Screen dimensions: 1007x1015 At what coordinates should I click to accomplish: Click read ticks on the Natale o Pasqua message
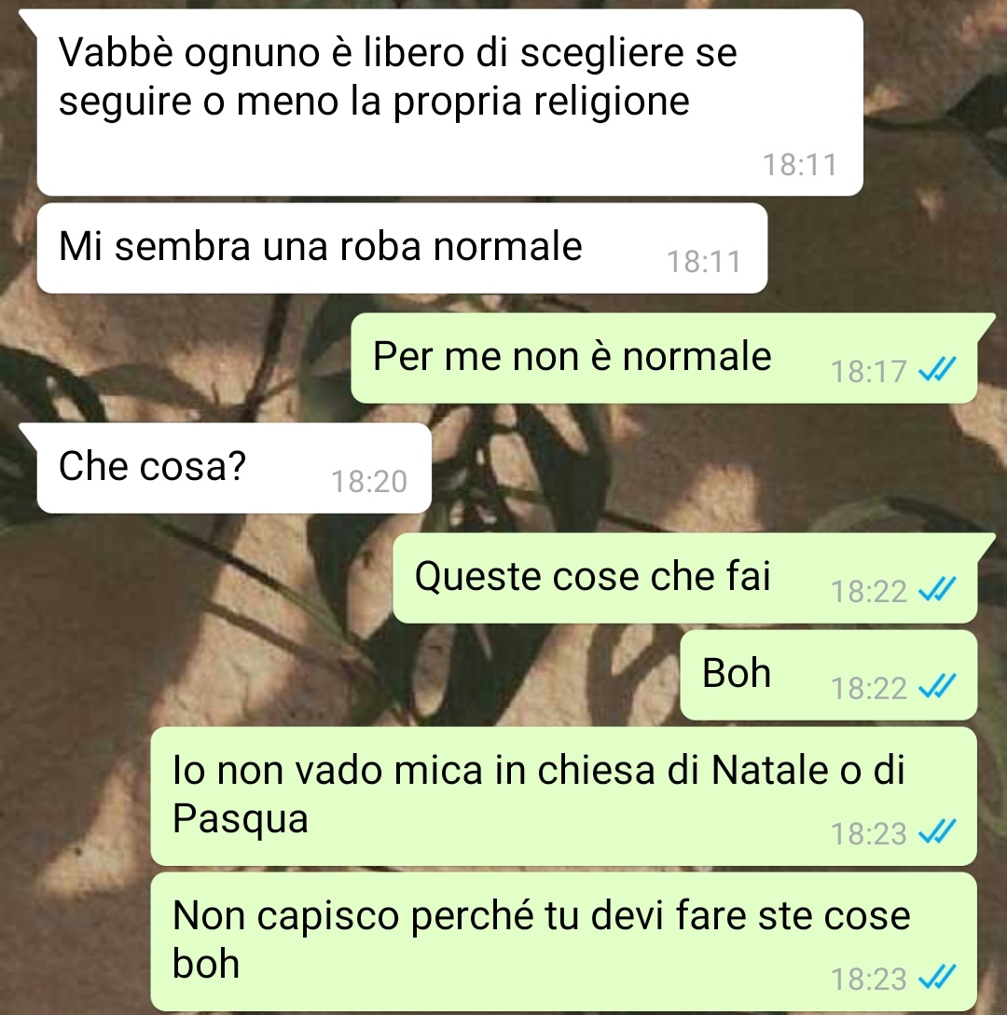(937, 832)
